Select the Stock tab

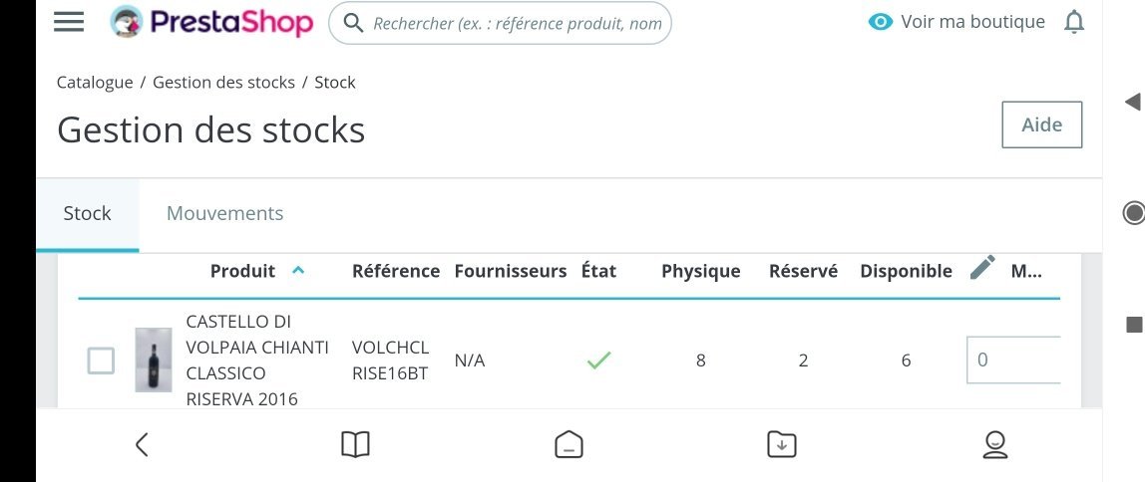88,214
